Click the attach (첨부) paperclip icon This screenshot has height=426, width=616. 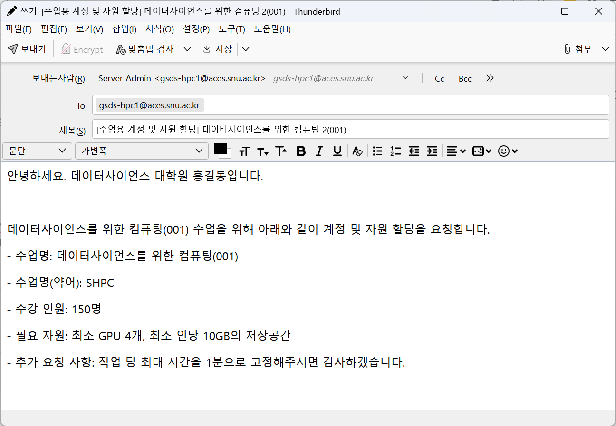[x=567, y=49]
